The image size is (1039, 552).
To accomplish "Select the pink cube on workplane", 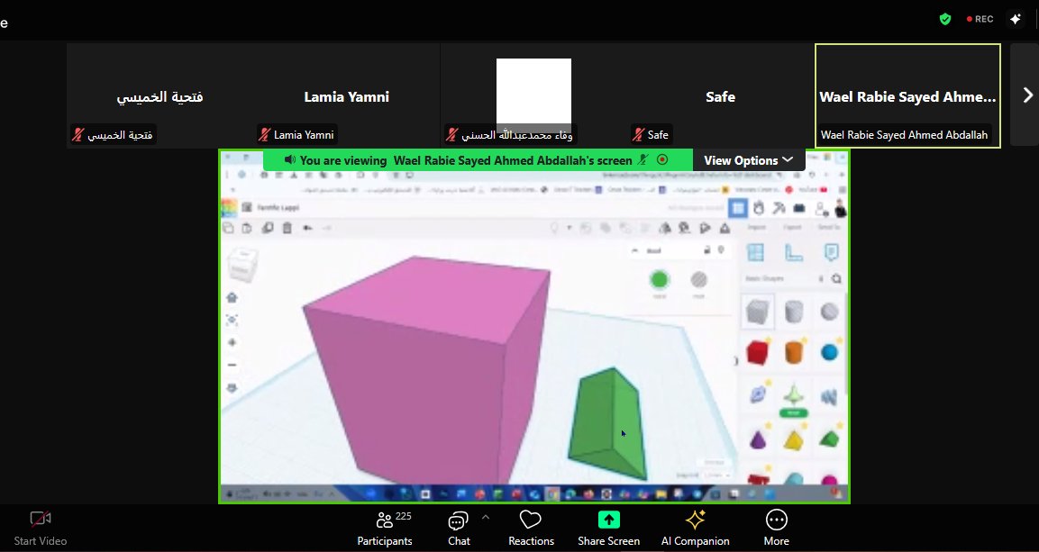I will pyautogui.click(x=427, y=371).
